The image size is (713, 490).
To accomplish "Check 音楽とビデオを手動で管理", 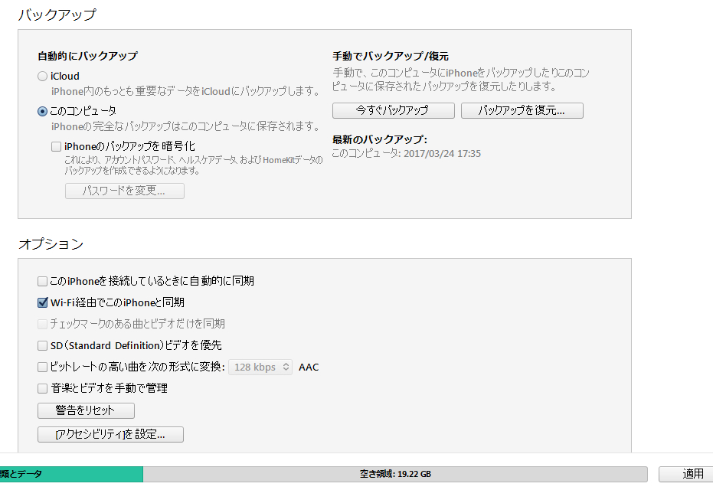I will 42,388.
